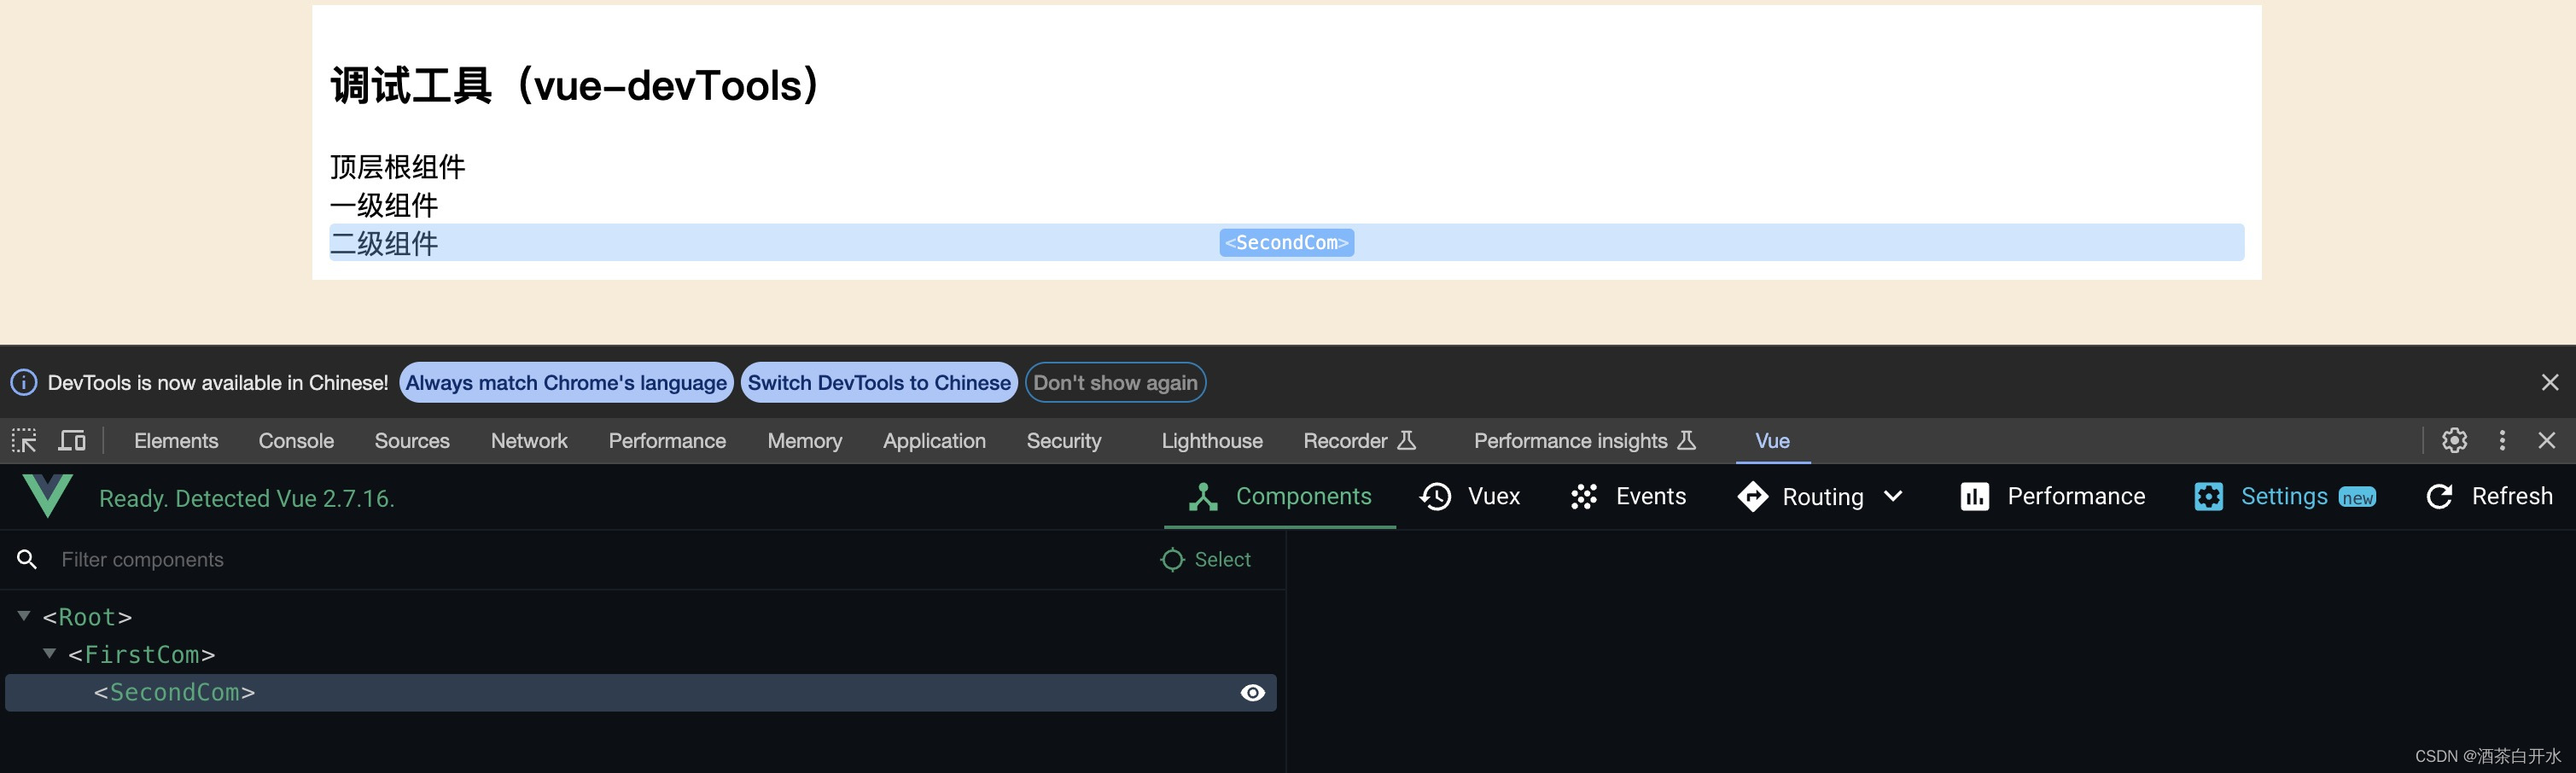Viewport: 2576px width, 773px height.
Task: Open the Performance insights tab
Action: click(x=1584, y=441)
